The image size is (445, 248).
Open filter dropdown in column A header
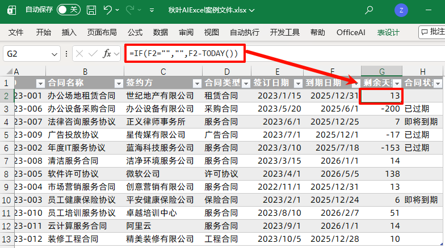(41, 83)
